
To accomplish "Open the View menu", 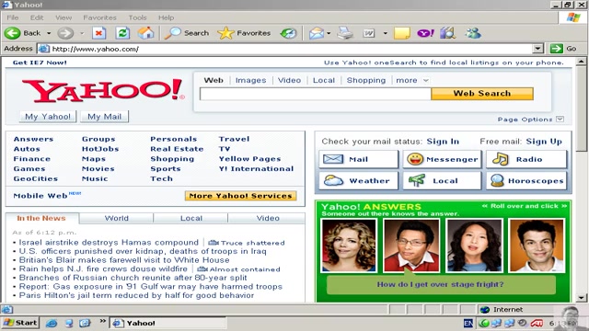I will 64,17.
